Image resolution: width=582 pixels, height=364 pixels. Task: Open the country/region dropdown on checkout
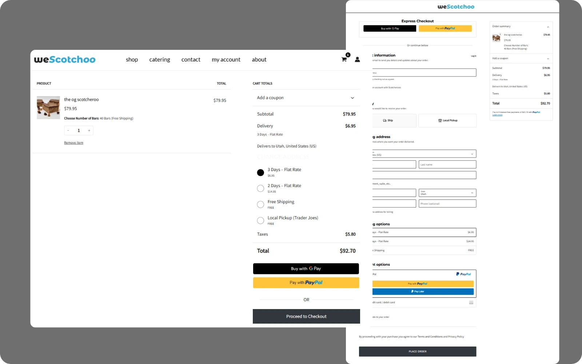[x=424, y=154]
